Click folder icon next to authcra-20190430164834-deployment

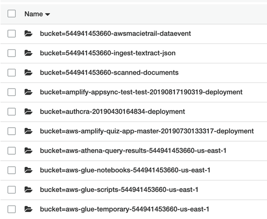(x=28, y=111)
